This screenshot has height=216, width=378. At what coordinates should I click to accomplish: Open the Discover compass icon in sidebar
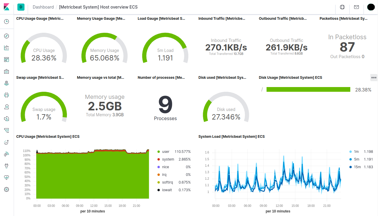pos(6,36)
